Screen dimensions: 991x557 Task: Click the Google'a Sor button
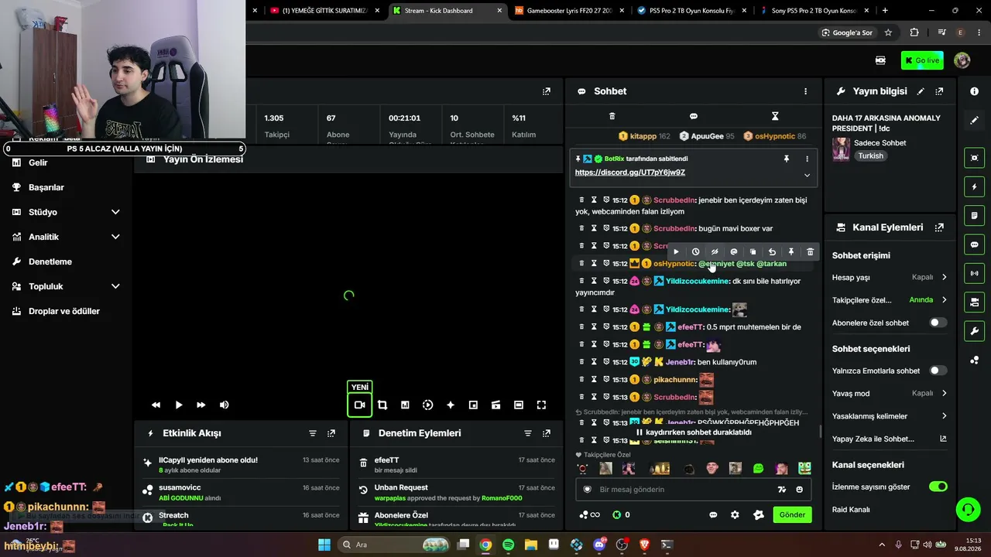(847, 32)
